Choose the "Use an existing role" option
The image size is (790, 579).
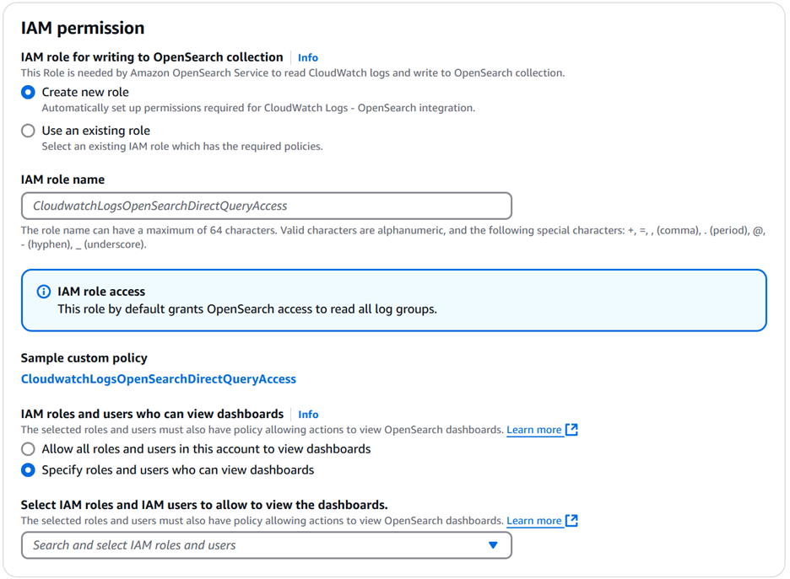click(x=28, y=131)
